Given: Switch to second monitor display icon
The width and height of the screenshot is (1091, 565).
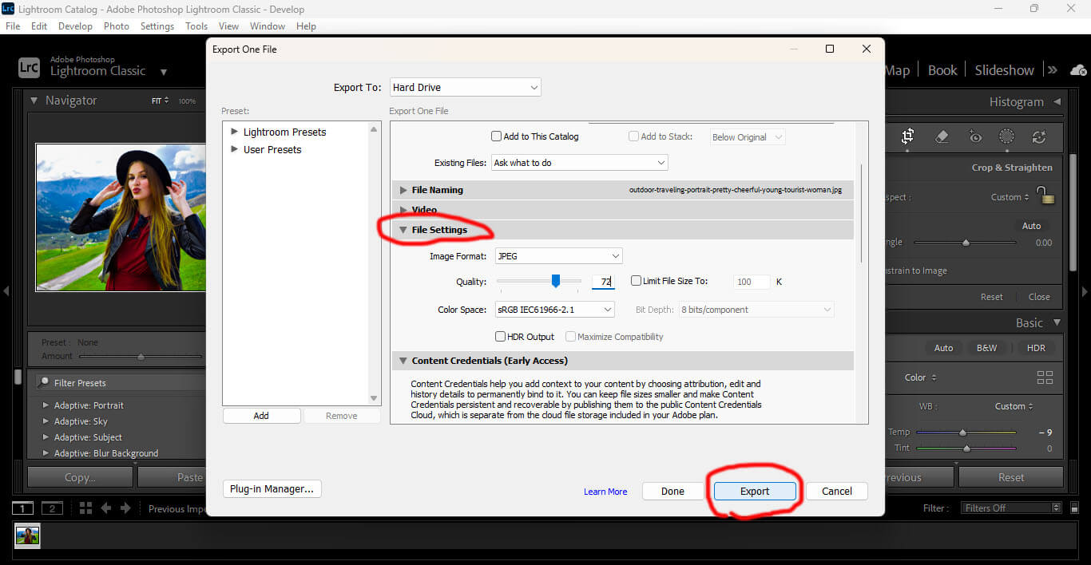Looking at the screenshot, I should coord(51,508).
